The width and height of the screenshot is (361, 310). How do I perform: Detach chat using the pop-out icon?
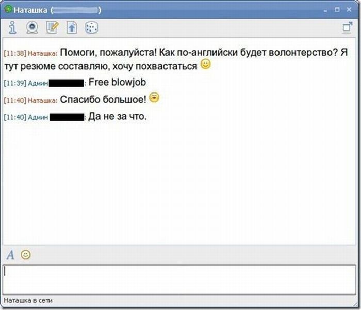[x=347, y=28]
